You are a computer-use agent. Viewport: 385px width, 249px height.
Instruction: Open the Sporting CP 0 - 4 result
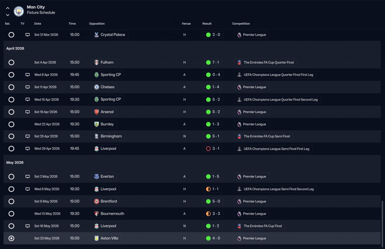(x=213, y=75)
